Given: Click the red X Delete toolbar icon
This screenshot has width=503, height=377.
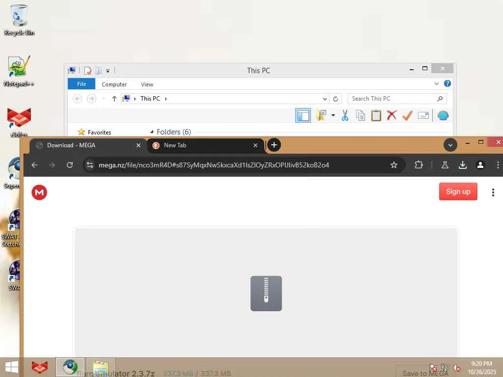Looking at the screenshot, I should point(391,115).
